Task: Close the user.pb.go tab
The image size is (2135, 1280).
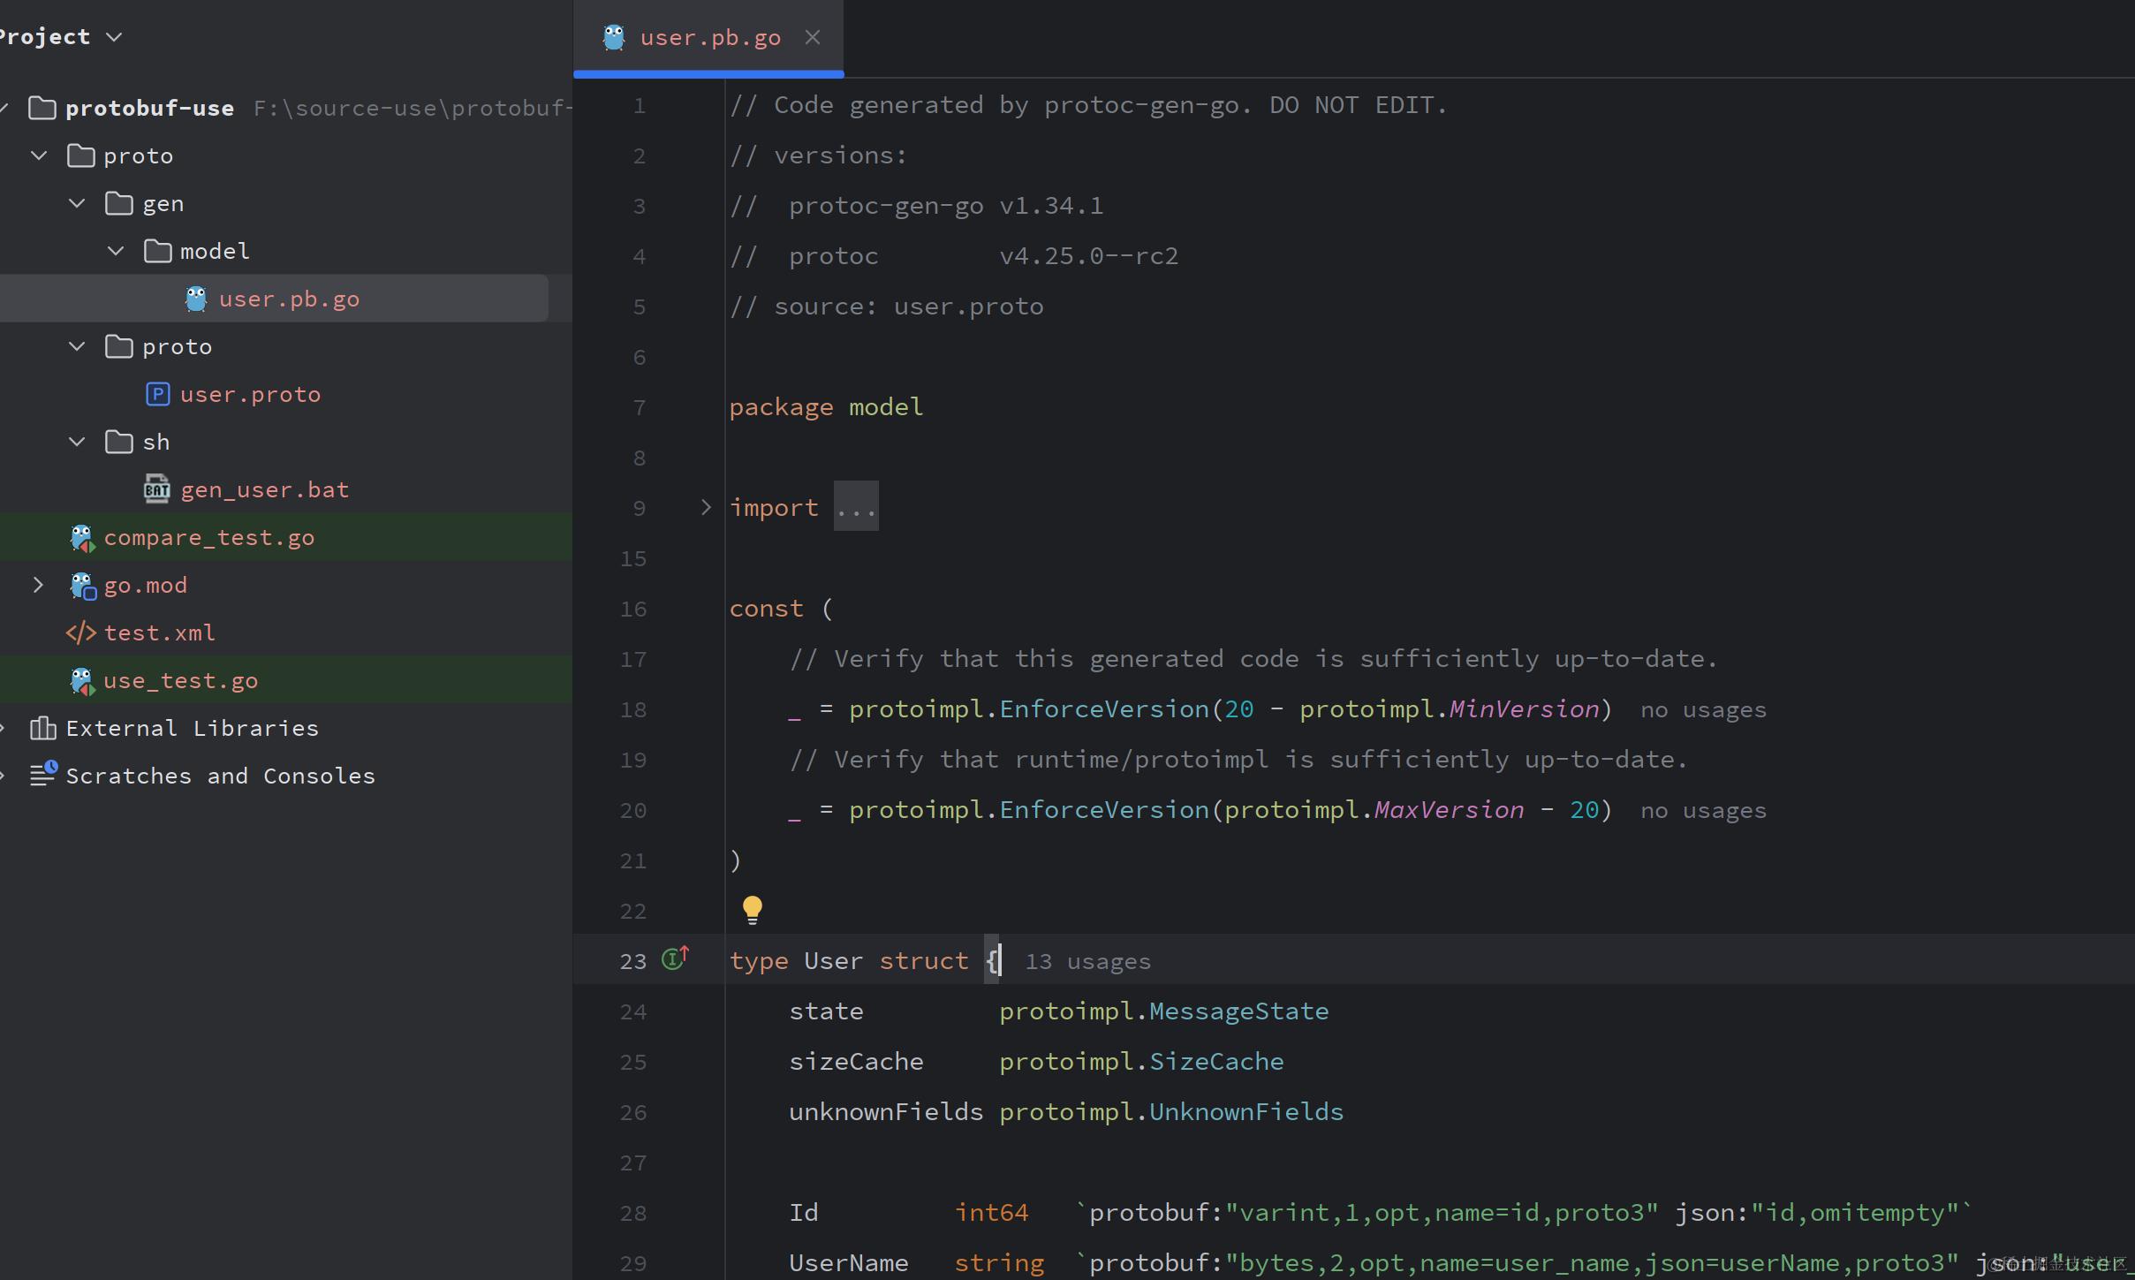Action: [813, 37]
